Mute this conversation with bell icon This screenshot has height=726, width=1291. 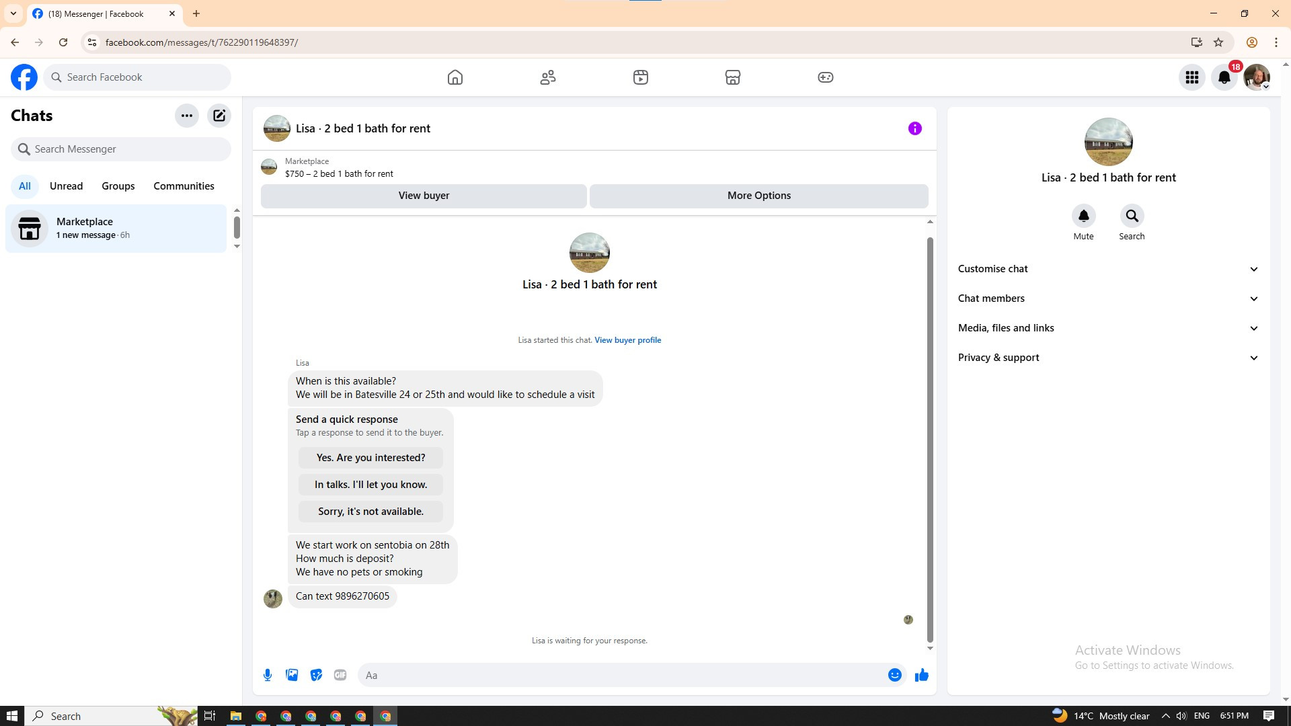click(1083, 216)
